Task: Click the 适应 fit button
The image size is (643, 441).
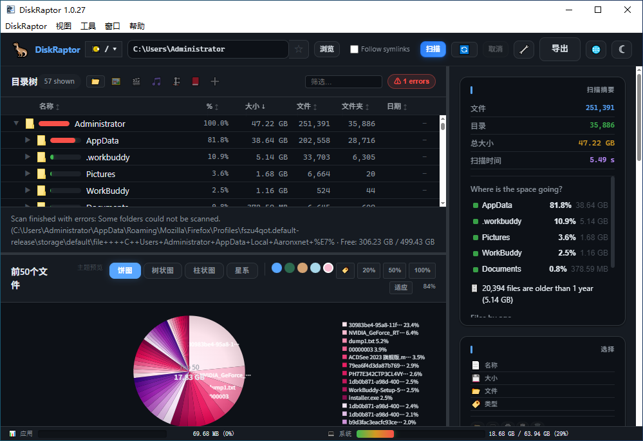Action: [x=401, y=288]
